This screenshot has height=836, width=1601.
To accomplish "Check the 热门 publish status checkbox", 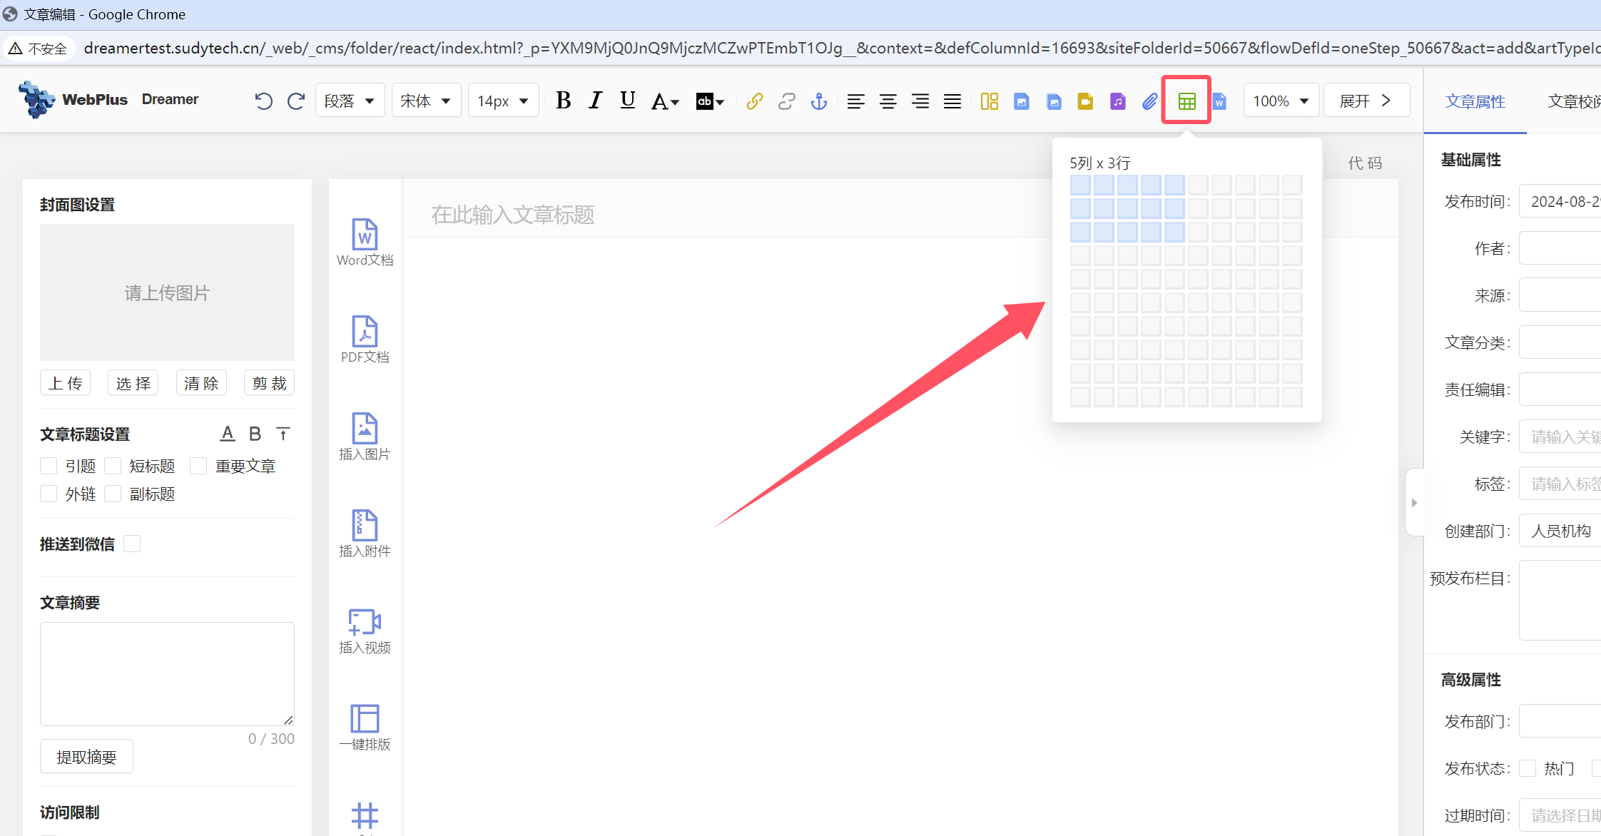I will (1528, 768).
